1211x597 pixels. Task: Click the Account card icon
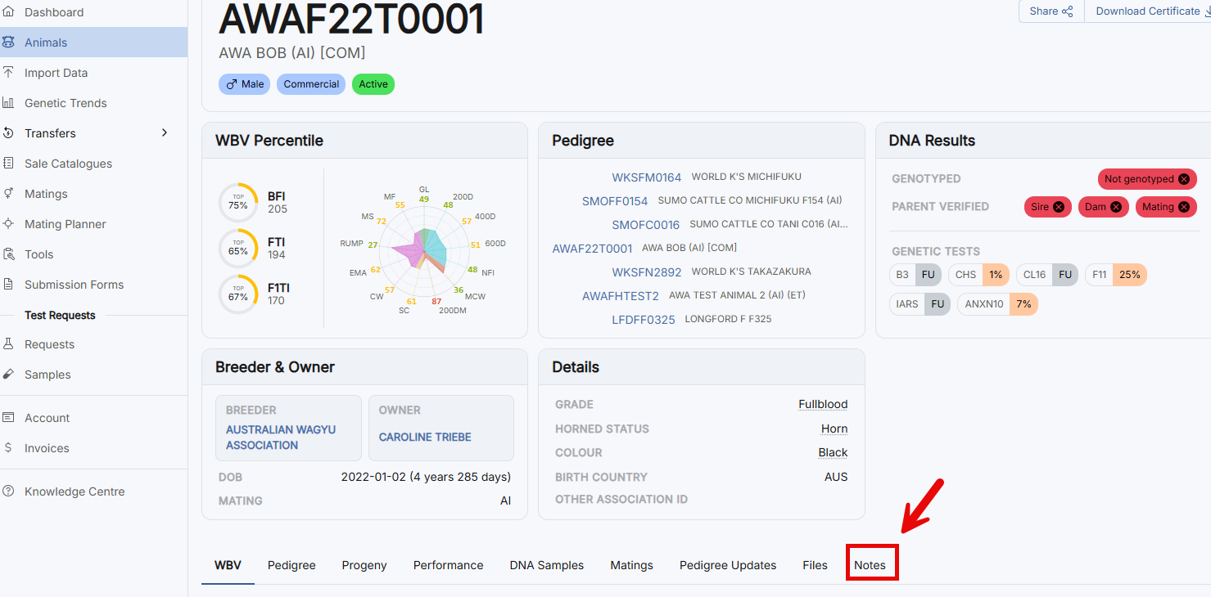pyautogui.click(x=8, y=418)
